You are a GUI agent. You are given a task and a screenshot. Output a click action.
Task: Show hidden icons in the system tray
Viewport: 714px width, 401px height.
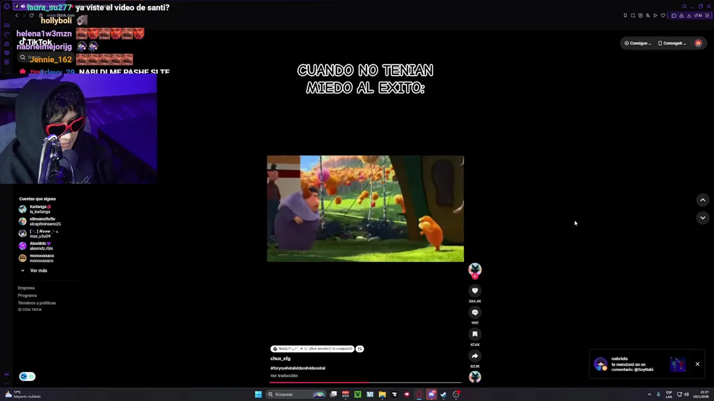(649, 394)
